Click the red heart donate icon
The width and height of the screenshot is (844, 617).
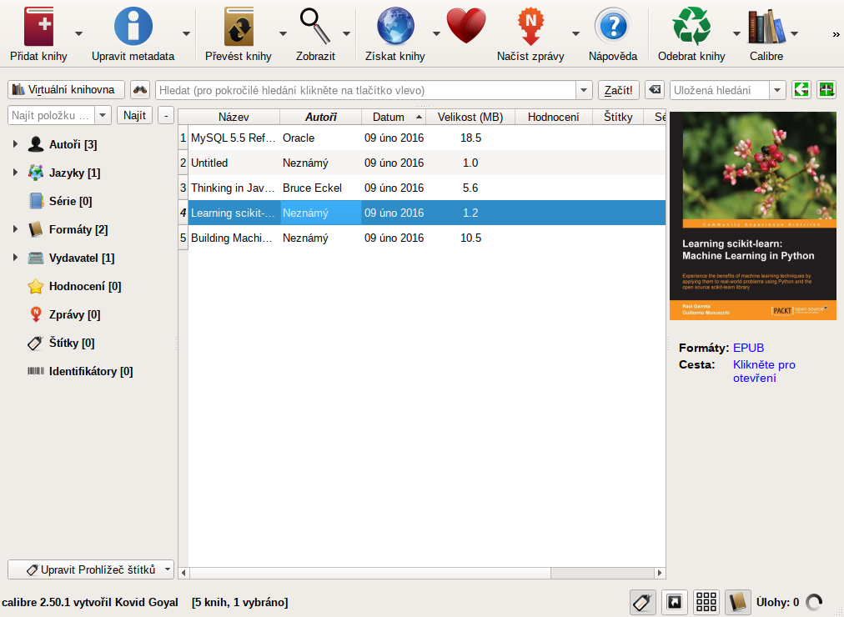click(x=466, y=26)
